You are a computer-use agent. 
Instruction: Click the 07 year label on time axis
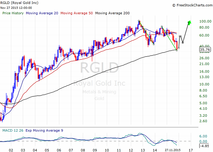pyautogui.click(x=71, y=150)
